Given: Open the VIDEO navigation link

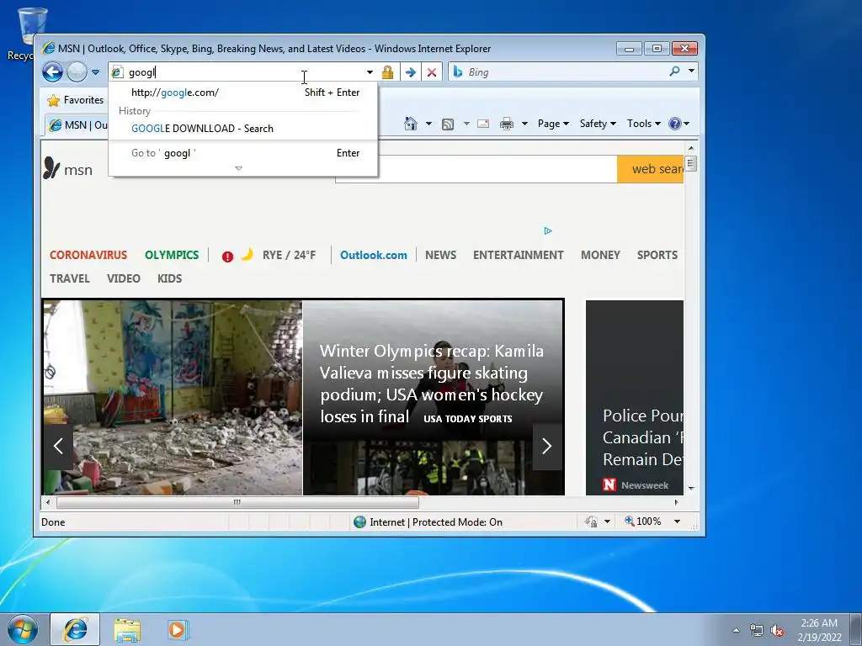Looking at the screenshot, I should 124,279.
